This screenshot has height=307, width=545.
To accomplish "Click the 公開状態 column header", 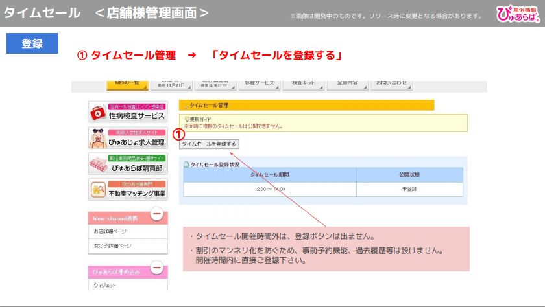I will click(409, 175).
